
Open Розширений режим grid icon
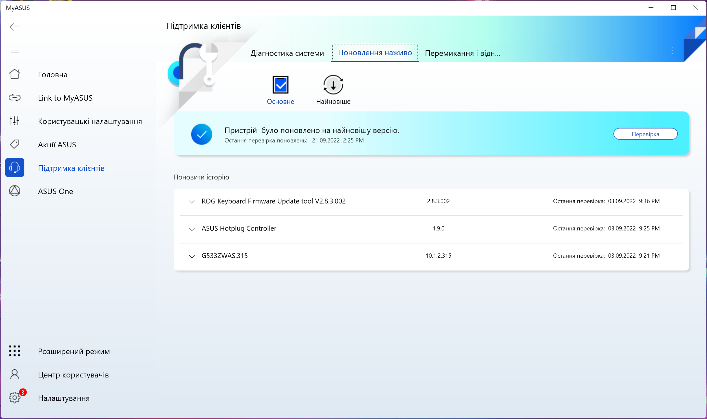pyautogui.click(x=15, y=351)
